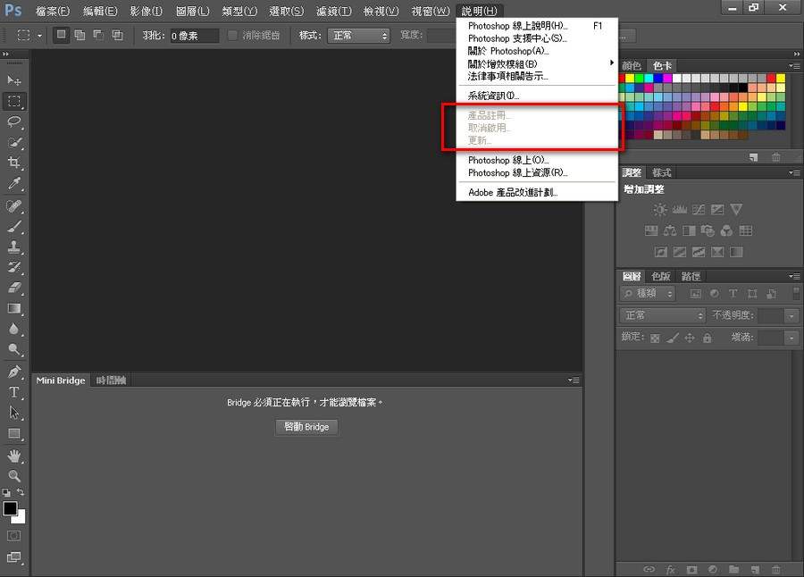Select the History Brush tool
This screenshot has width=804, height=577.
point(13,267)
